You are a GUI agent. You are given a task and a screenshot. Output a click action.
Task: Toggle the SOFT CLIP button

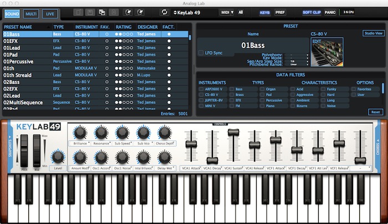tap(312, 12)
